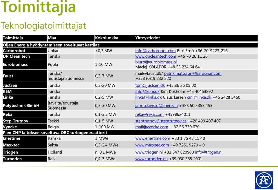Select the Step Trutnov cell

point(25,121)
